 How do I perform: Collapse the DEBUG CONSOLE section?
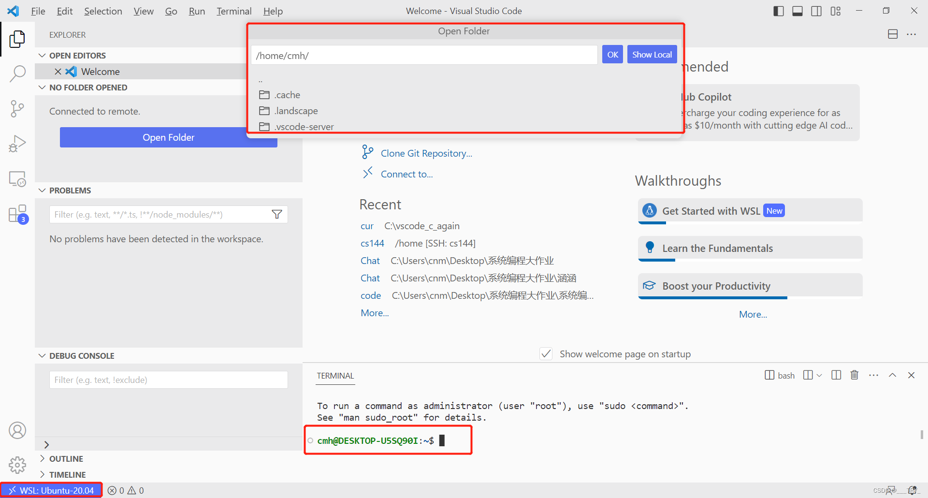point(43,356)
